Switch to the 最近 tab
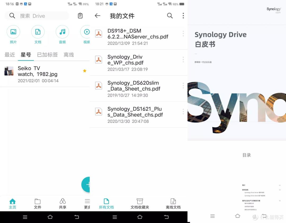This screenshot has height=223, width=286. [x=10, y=55]
